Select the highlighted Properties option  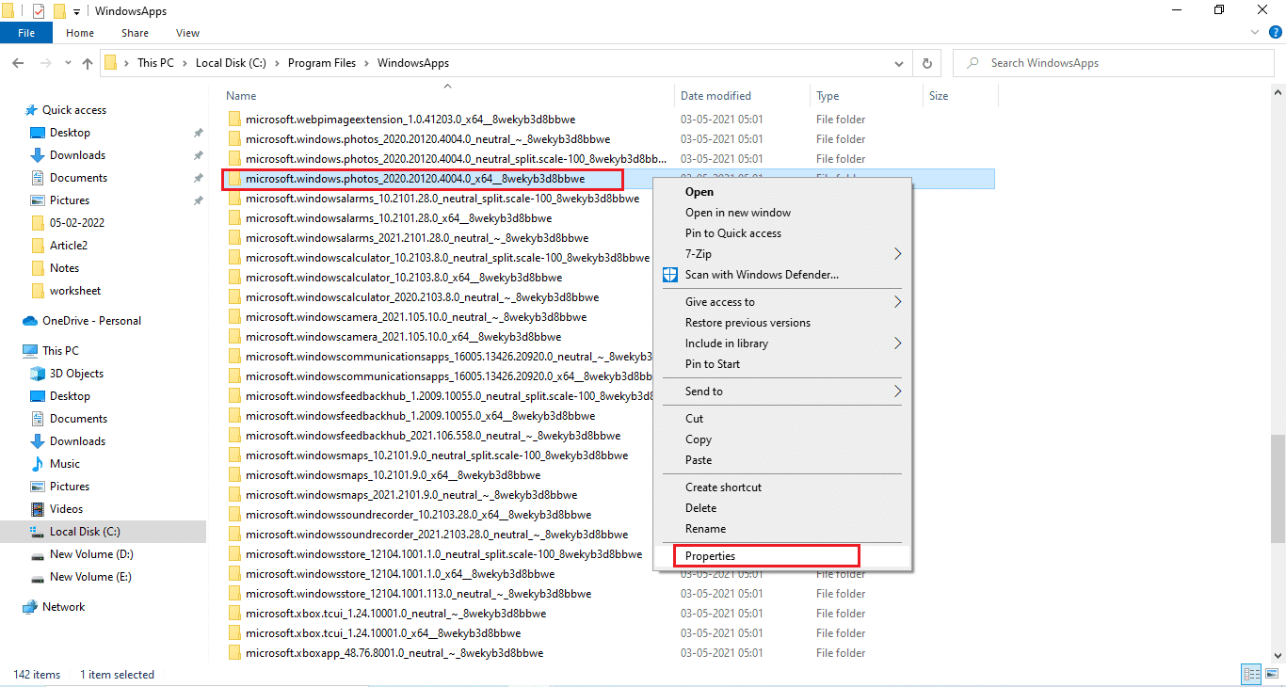[x=712, y=555]
